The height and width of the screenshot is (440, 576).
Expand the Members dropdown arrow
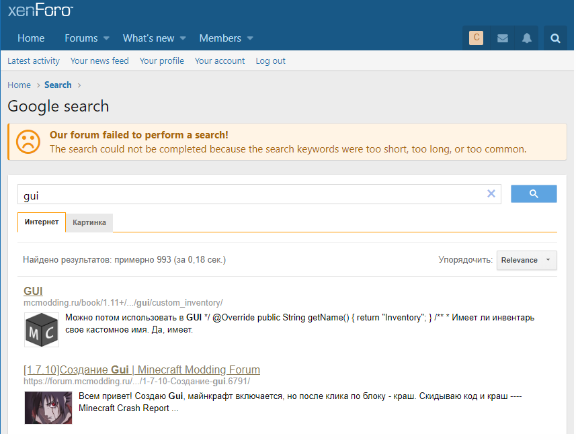[x=250, y=38]
